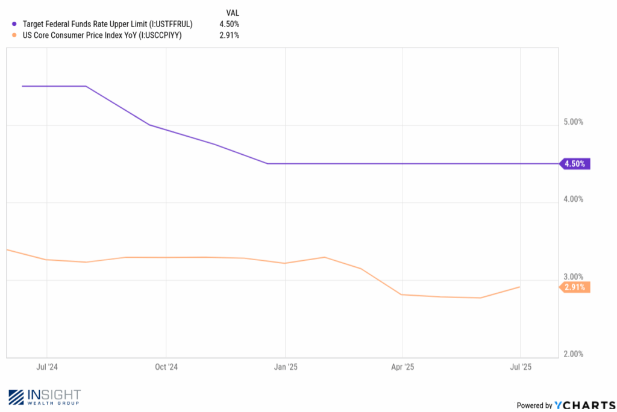This screenshot has height=412, width=617.
Task: Click the orange 2.91% value flag on axis
Action: coord(575,287)
